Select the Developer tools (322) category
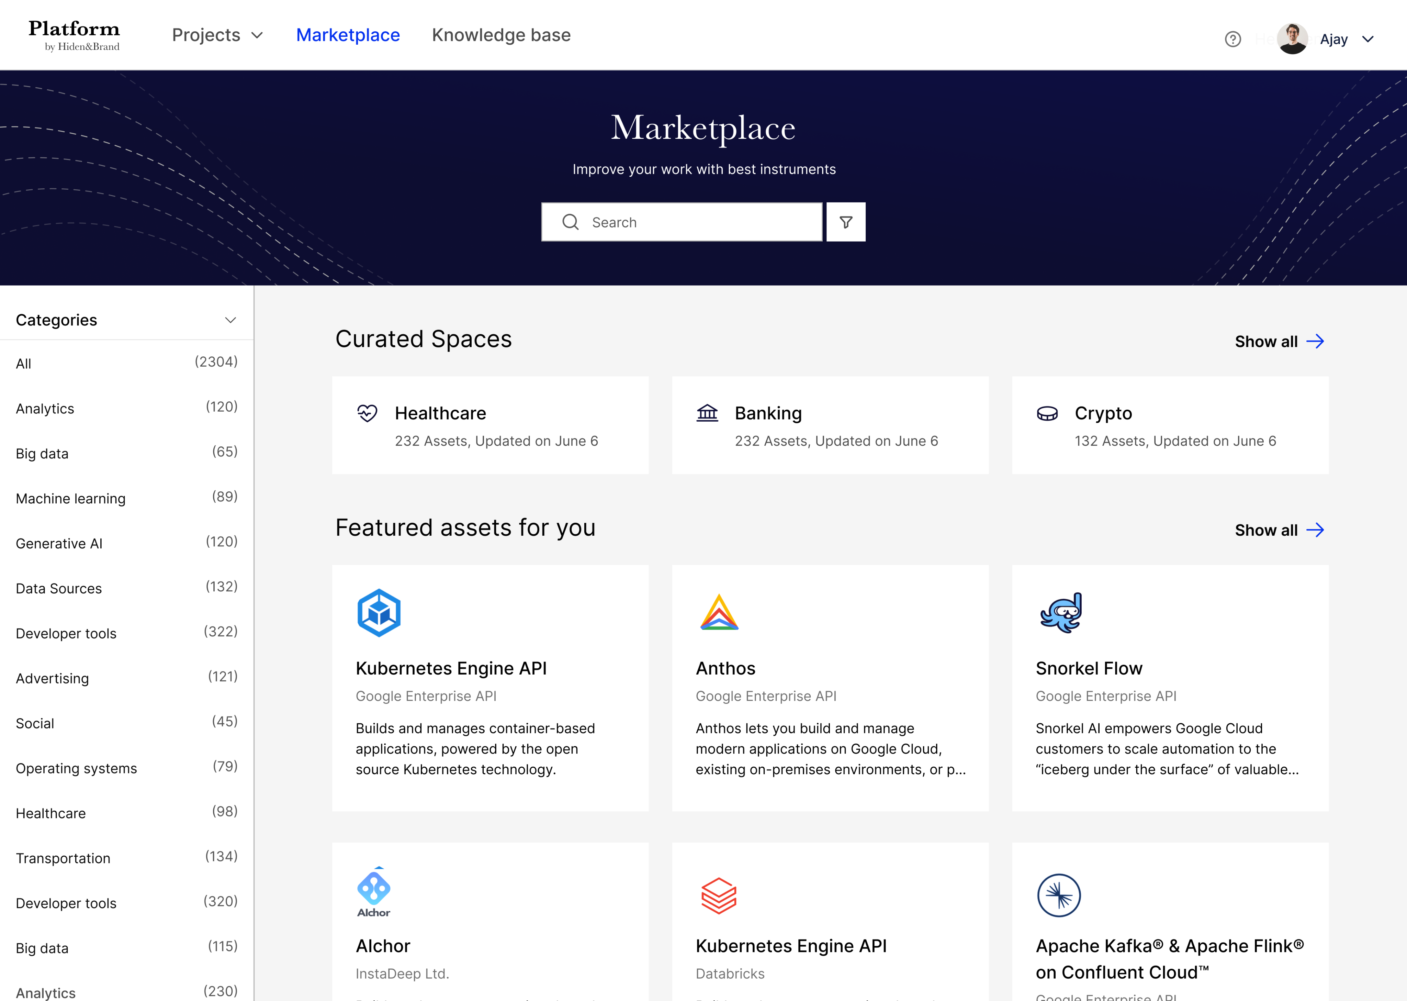 point(127,633)
